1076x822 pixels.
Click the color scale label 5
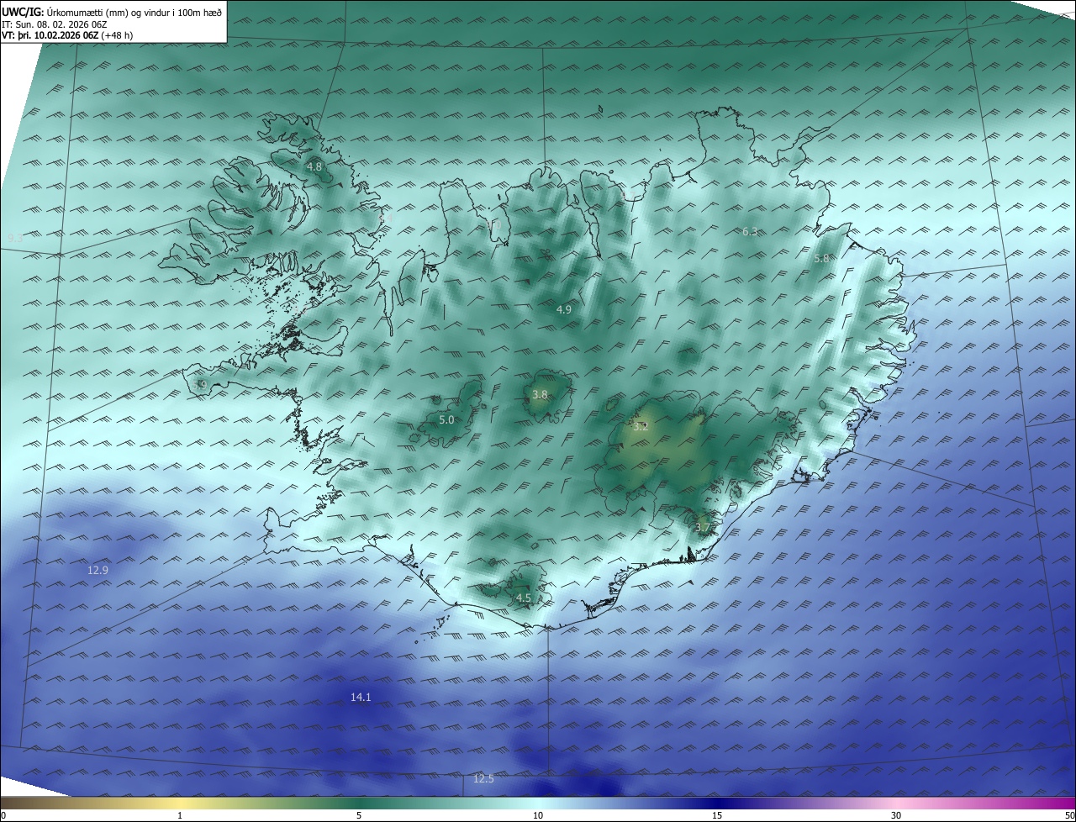(x=359, y=815)
